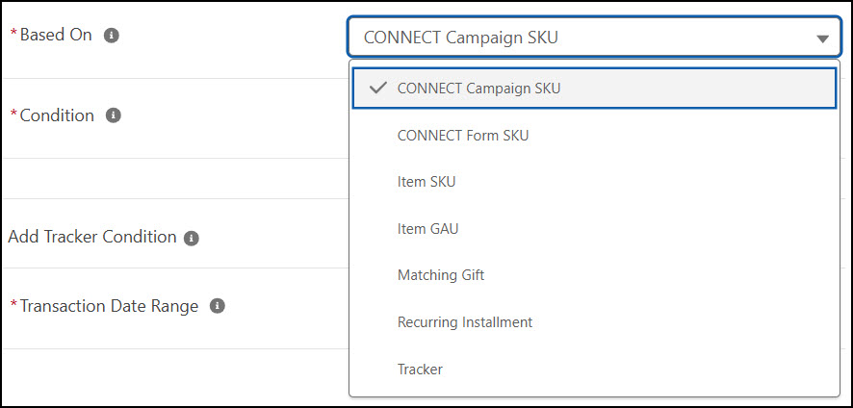Viewport: 853px width, 408px height.
Task: Open the Add Tracker Condition info tooltip icon
Action: pos(191,239)
